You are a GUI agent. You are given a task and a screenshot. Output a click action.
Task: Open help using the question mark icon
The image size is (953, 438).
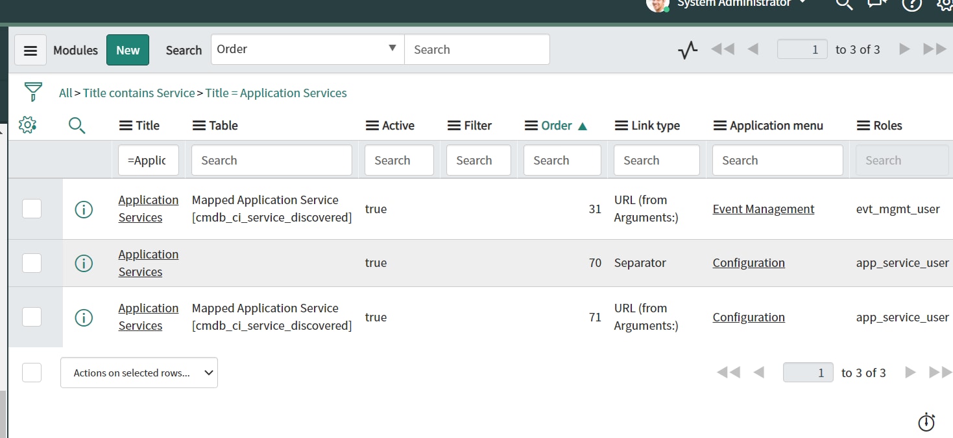pyautogui.click(x=911, y=5)
